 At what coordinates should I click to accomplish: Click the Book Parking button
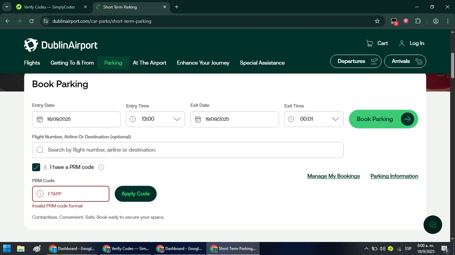click(x=383, y=119)
